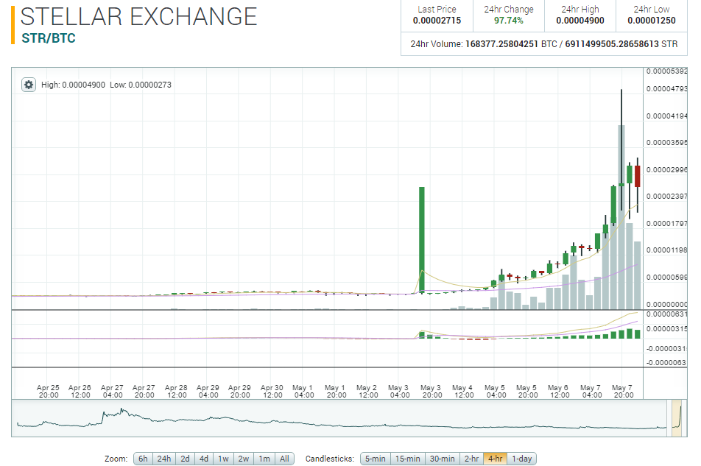Click the May 3 20:00 axis label
Image resolution: width=701 pixels, height=466 pixels.
click(431, 392)
